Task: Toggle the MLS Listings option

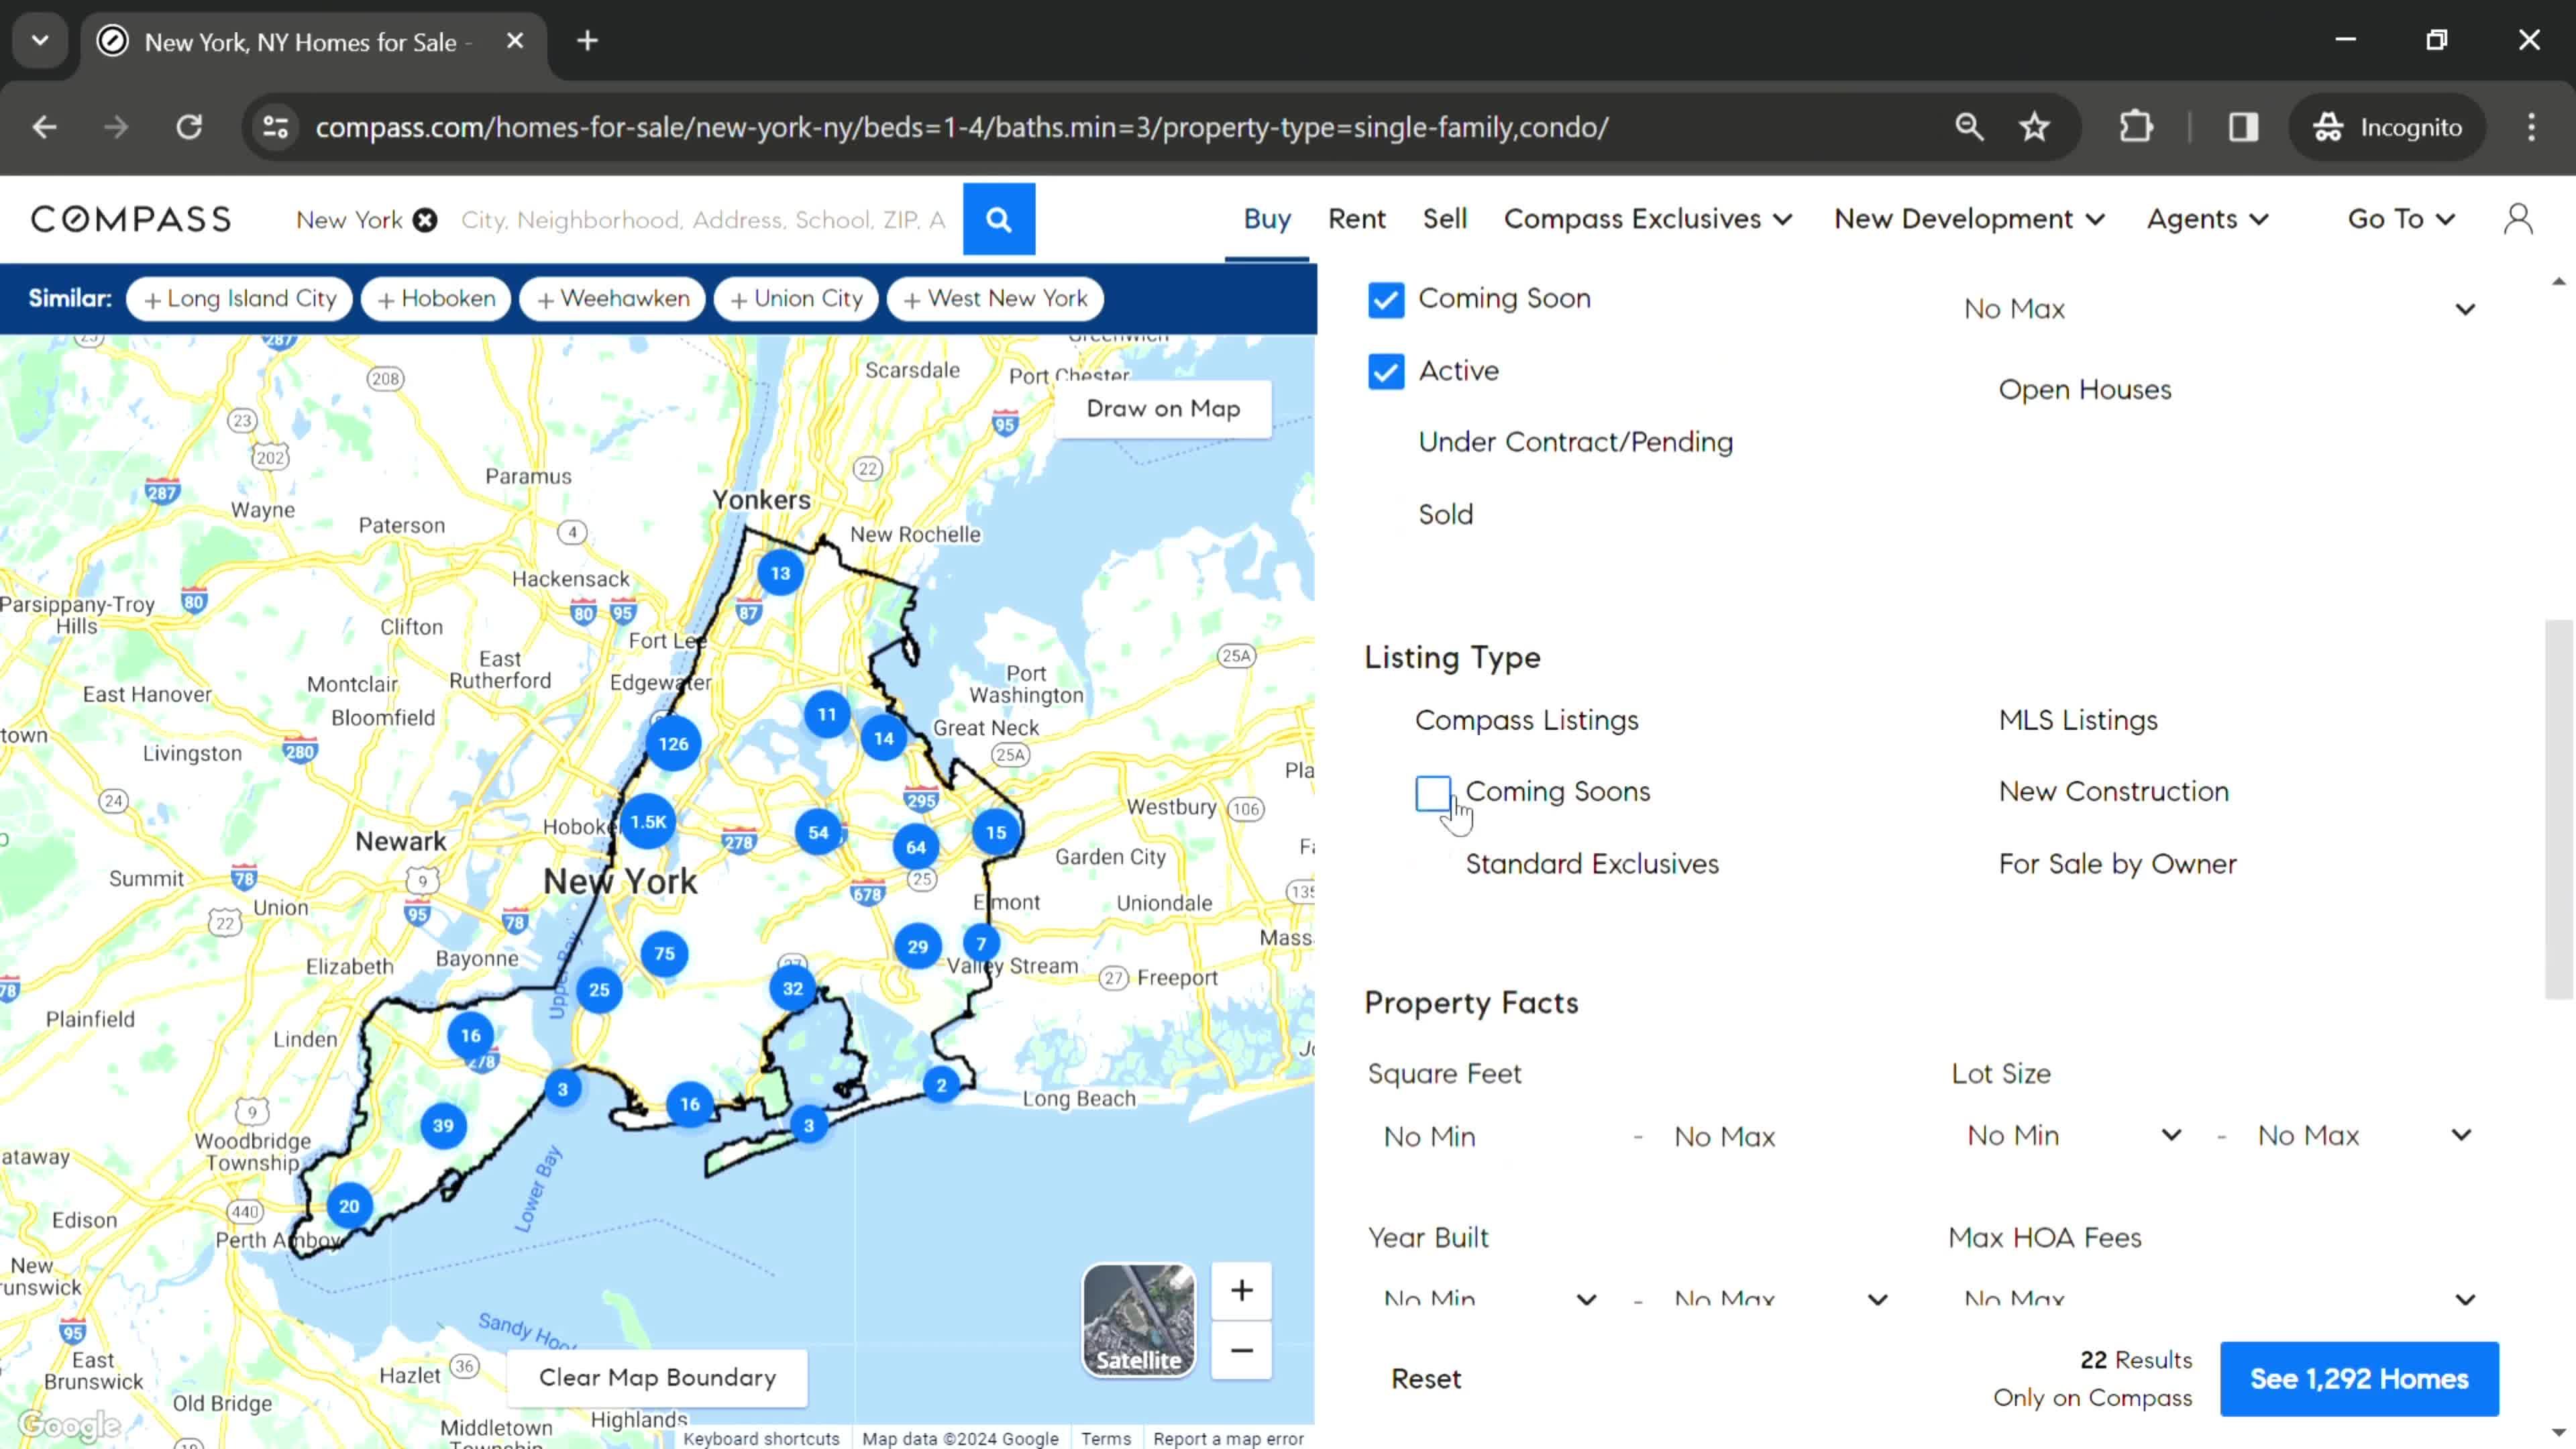Action: click(2078, 720)
